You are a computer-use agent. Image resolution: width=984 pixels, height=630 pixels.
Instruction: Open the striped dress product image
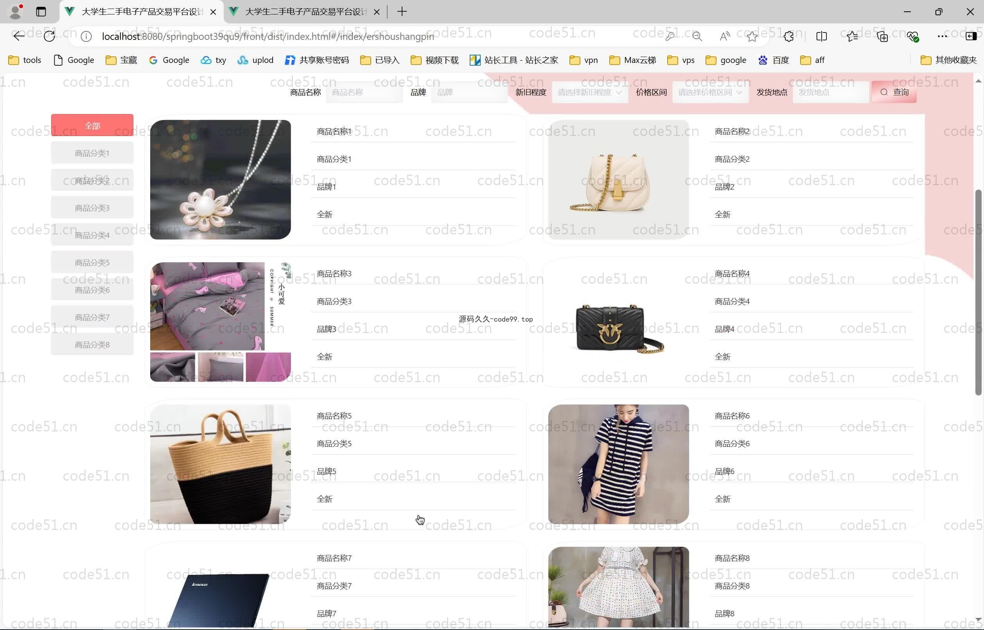pos(618,464)
